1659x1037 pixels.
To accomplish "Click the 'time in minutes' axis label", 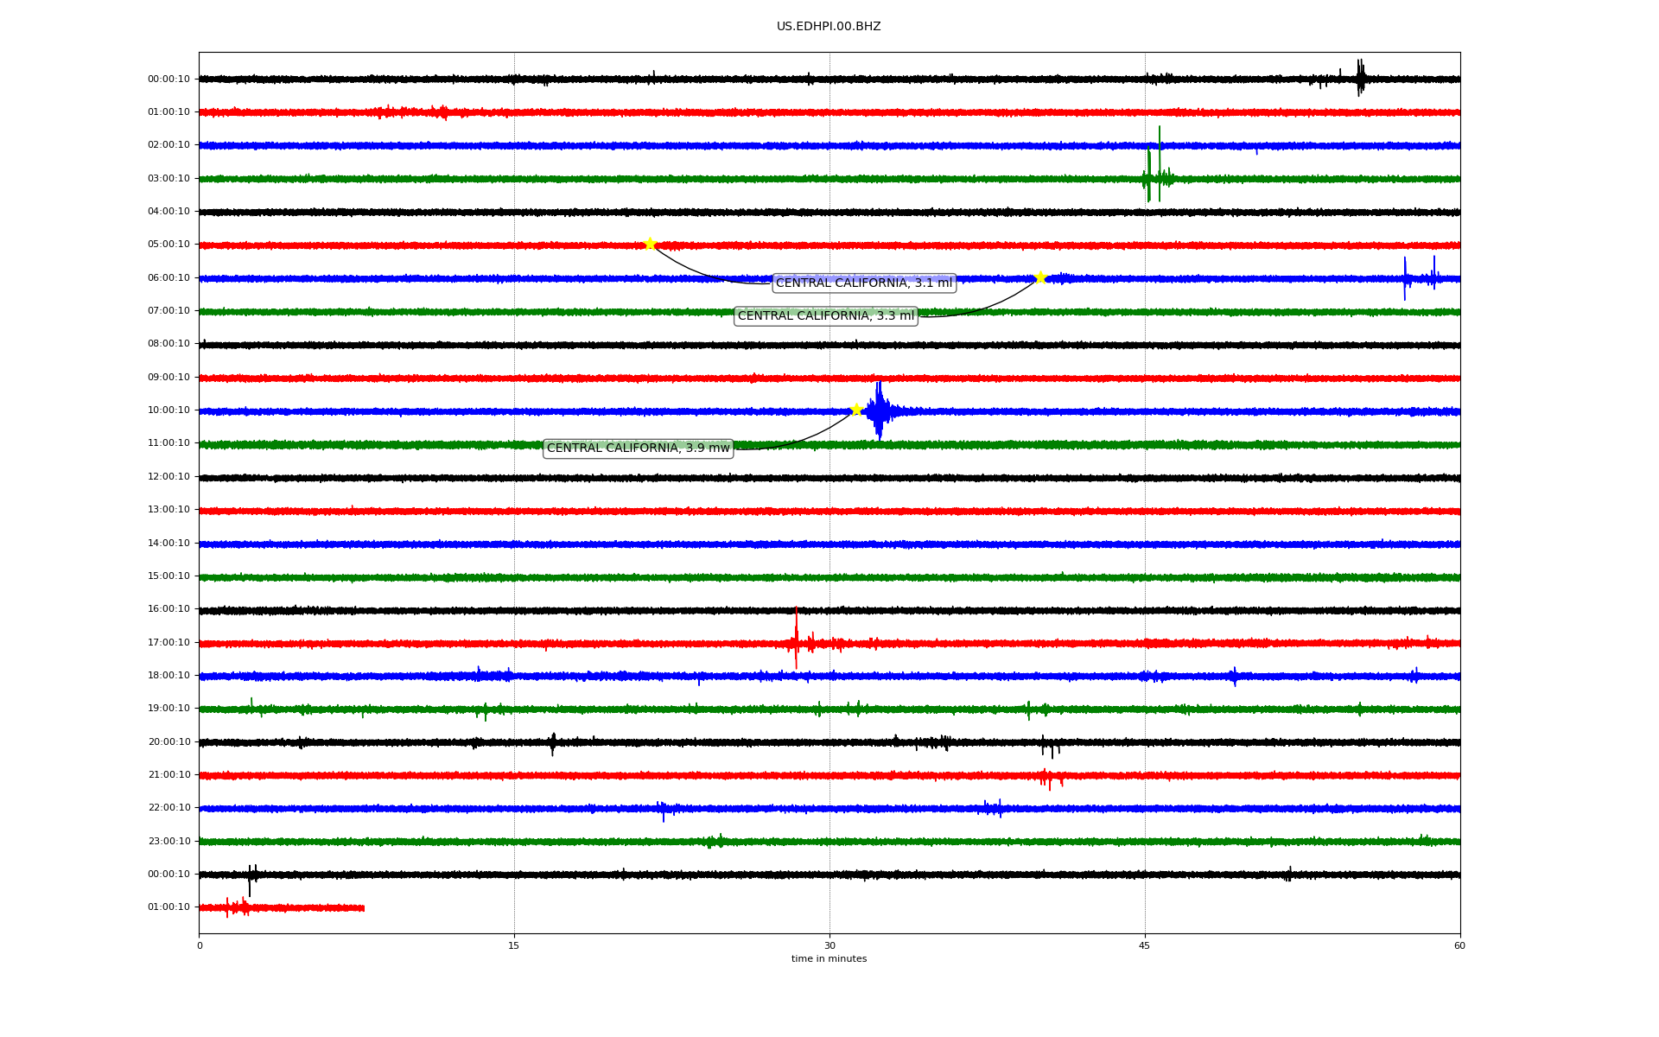I will [828, 958].
